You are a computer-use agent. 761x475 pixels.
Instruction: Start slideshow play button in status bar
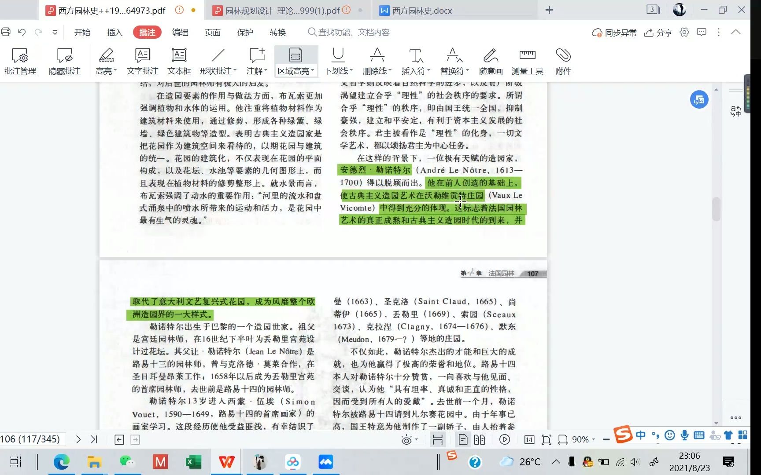coord(505,439)
